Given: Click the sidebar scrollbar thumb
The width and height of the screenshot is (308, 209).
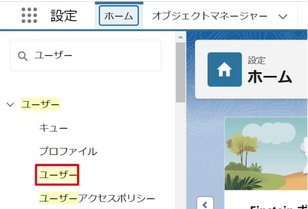Looking at the screenshot, I should [x=181, y=72].
